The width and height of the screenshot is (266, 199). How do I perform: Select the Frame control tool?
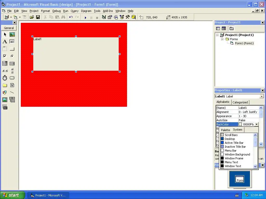(x=5, y=49)
